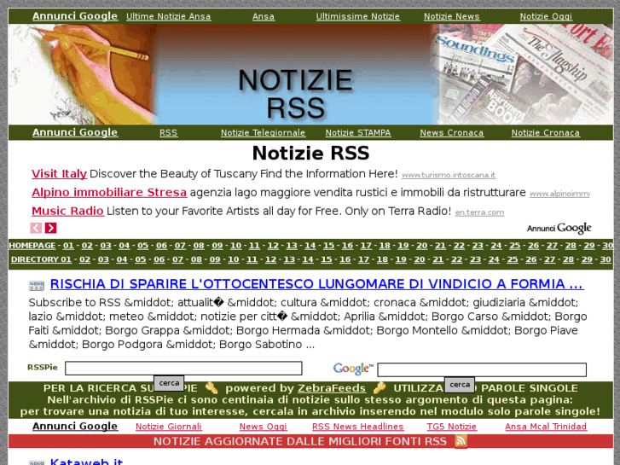Open Notizie STAMPA link
The width and height of the screenshot is (620, 465).
pos(358,133)
